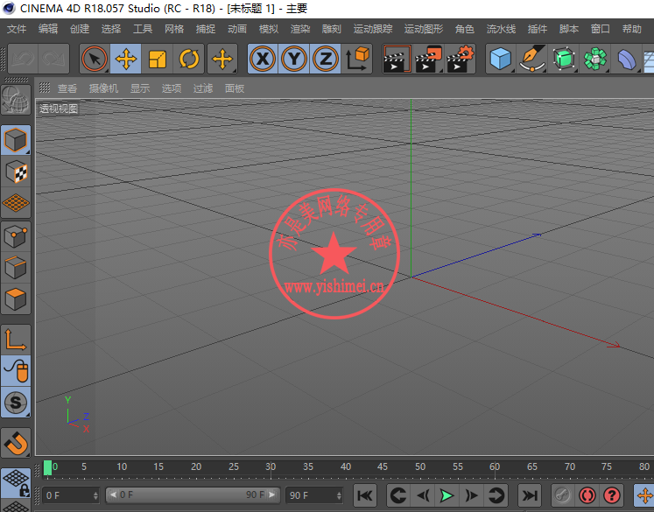The image size is (654, 512).
Task: Open the 创建 menu
Action: pos(80,29)
